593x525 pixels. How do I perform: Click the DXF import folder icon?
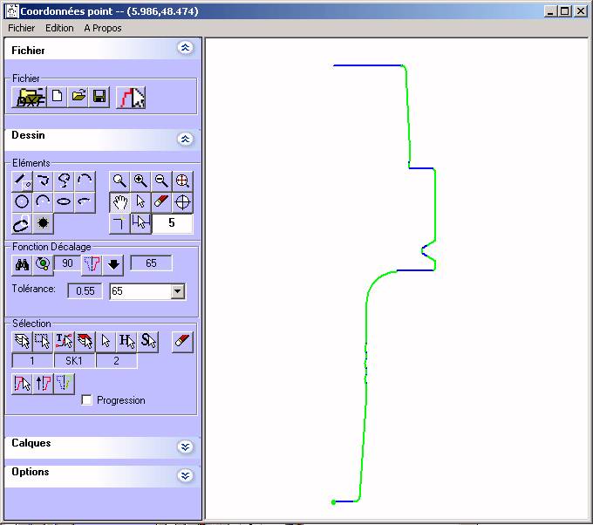[x=29, y=97]
